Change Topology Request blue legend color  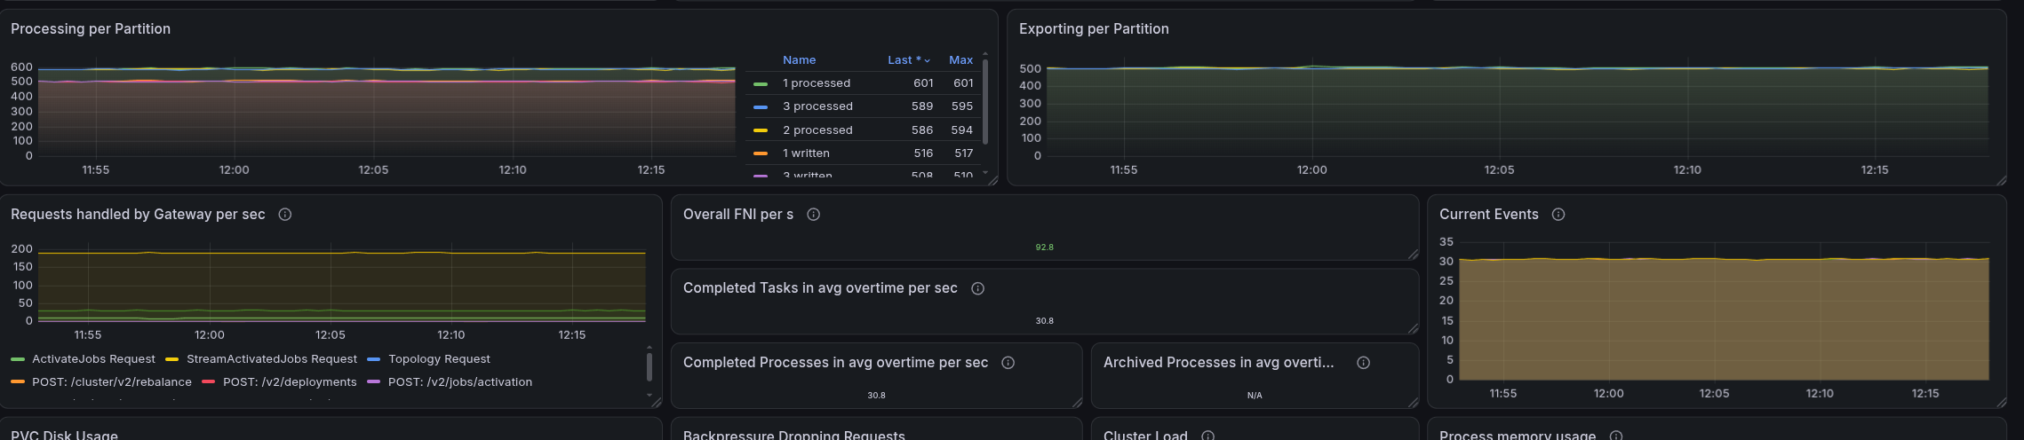[x=374, y=359]
